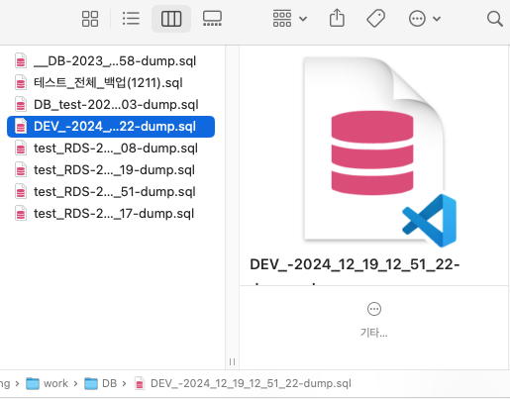The height and width of the screenshot is (399, 510).
Task: Select test_RDS-2..._51-dump.sql file
Action: tap(111, 192)
